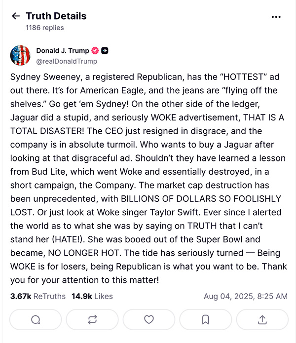Click the Truth Details header title
Image resolution: width=296 pixels, height=343 pixels.
pyautogui.click(x=56, y=16)
